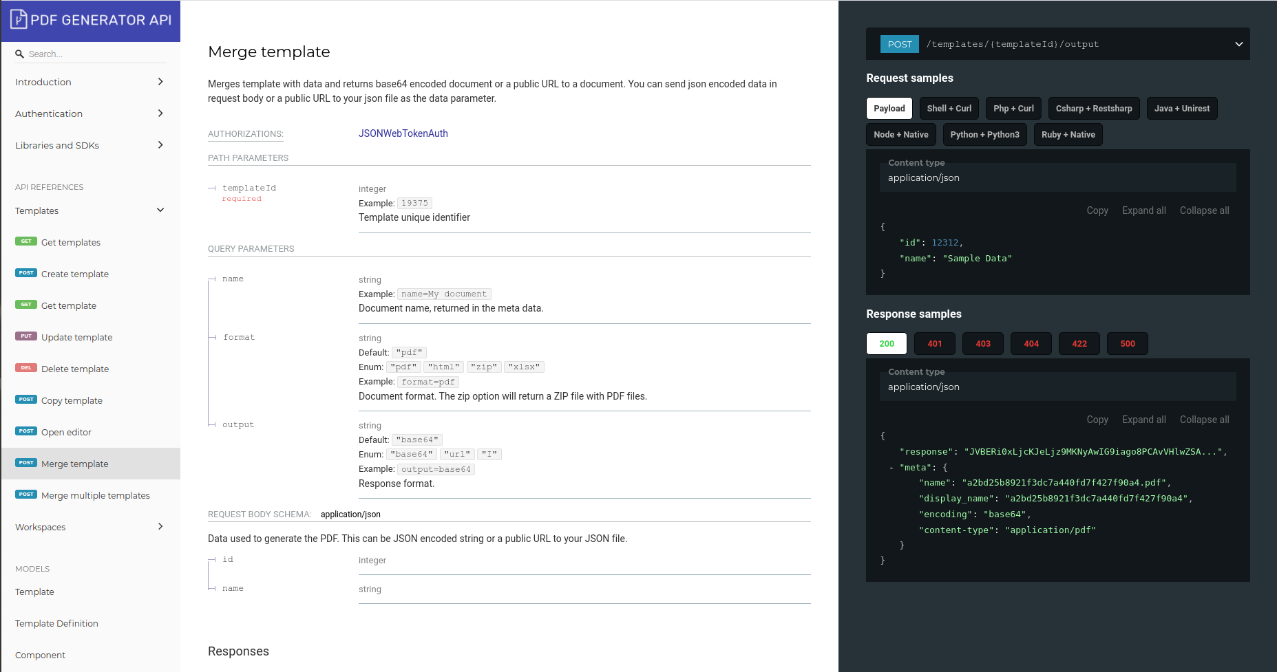Click the search magnifier icon
Image resolution: width=1277 pixels, height=672 pixels.
19,54
